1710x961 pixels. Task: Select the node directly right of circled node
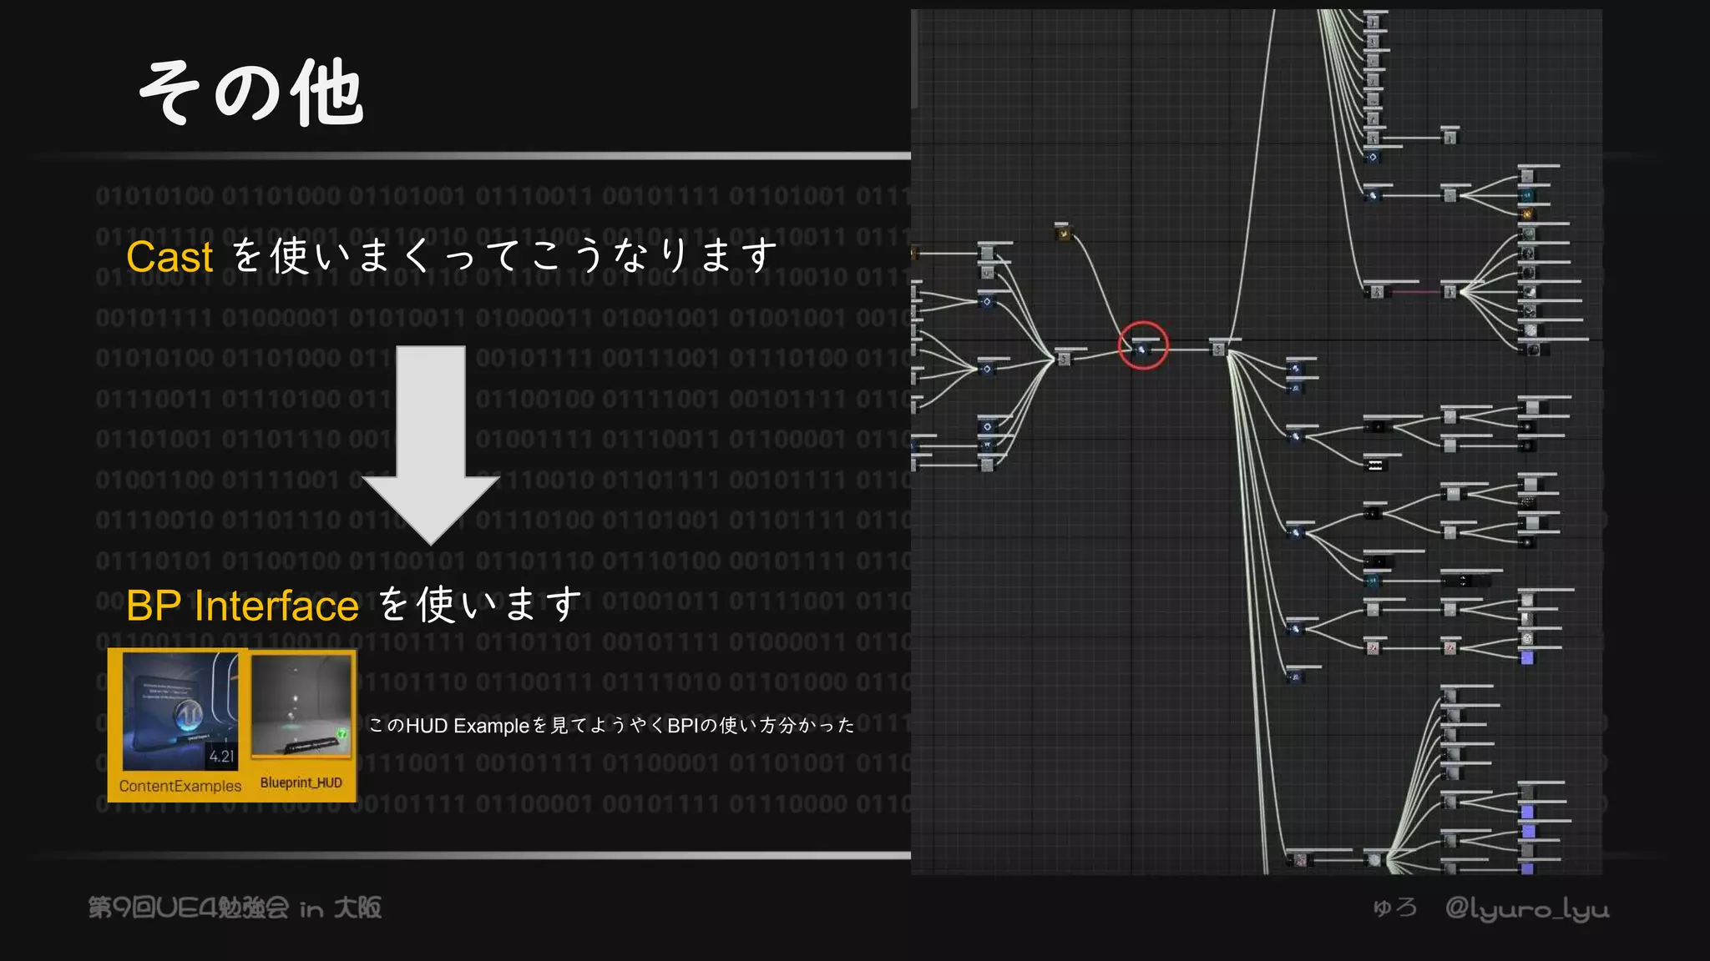tap(1219, 348)
